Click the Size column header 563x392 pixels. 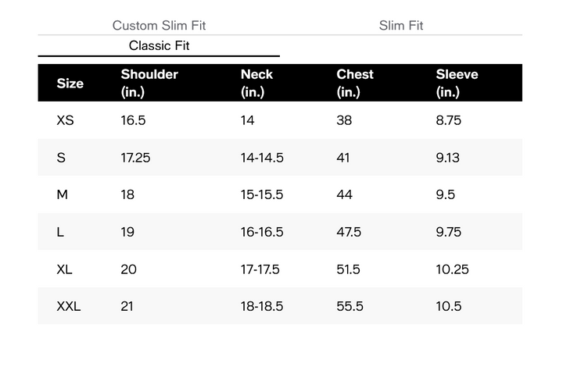pyautogui.click(x=70, y=84)
